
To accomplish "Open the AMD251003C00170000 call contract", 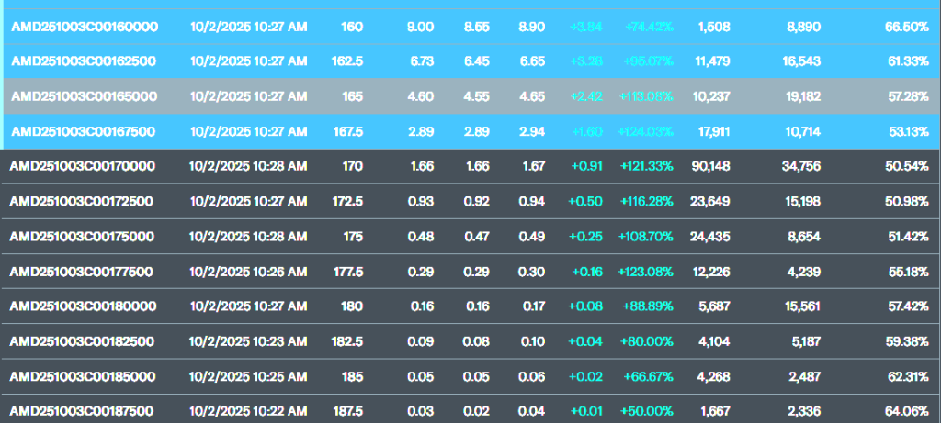I will pos(82,166).
